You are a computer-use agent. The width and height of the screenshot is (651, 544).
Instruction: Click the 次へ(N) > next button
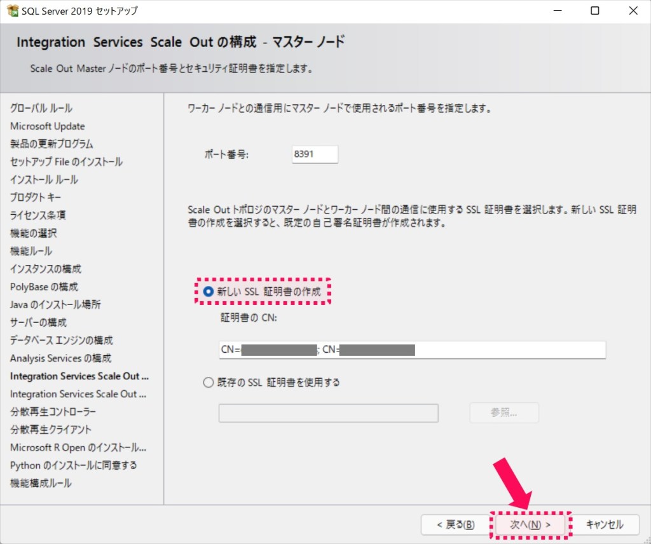[x=530, y=525]
